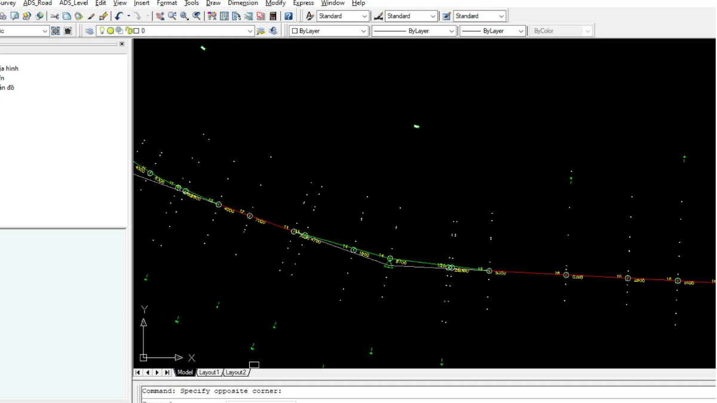Viewport: 717px width, 403px height.
Task: Click the Help question mark icon
Action: coord(289,16)
